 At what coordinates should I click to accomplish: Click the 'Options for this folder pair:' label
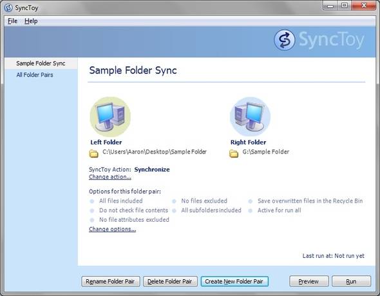click(125, 192)
